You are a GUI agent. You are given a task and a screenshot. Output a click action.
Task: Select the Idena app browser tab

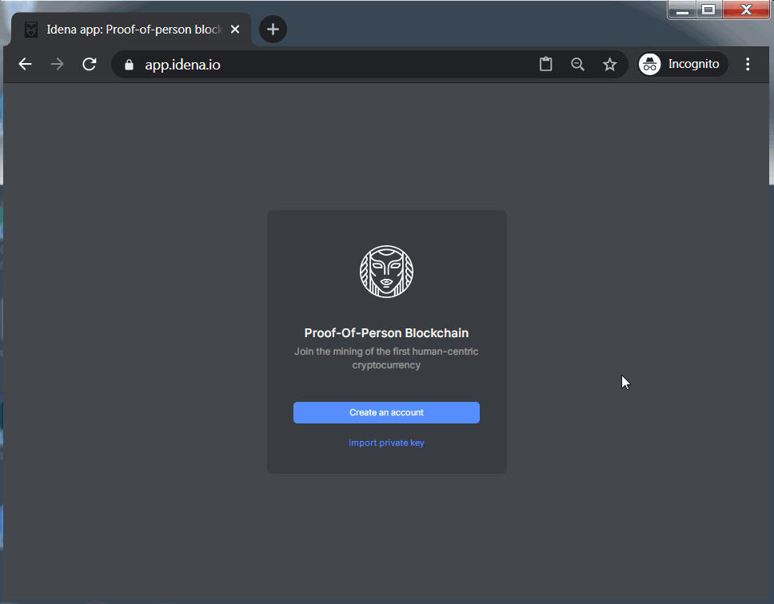[131, 30]
